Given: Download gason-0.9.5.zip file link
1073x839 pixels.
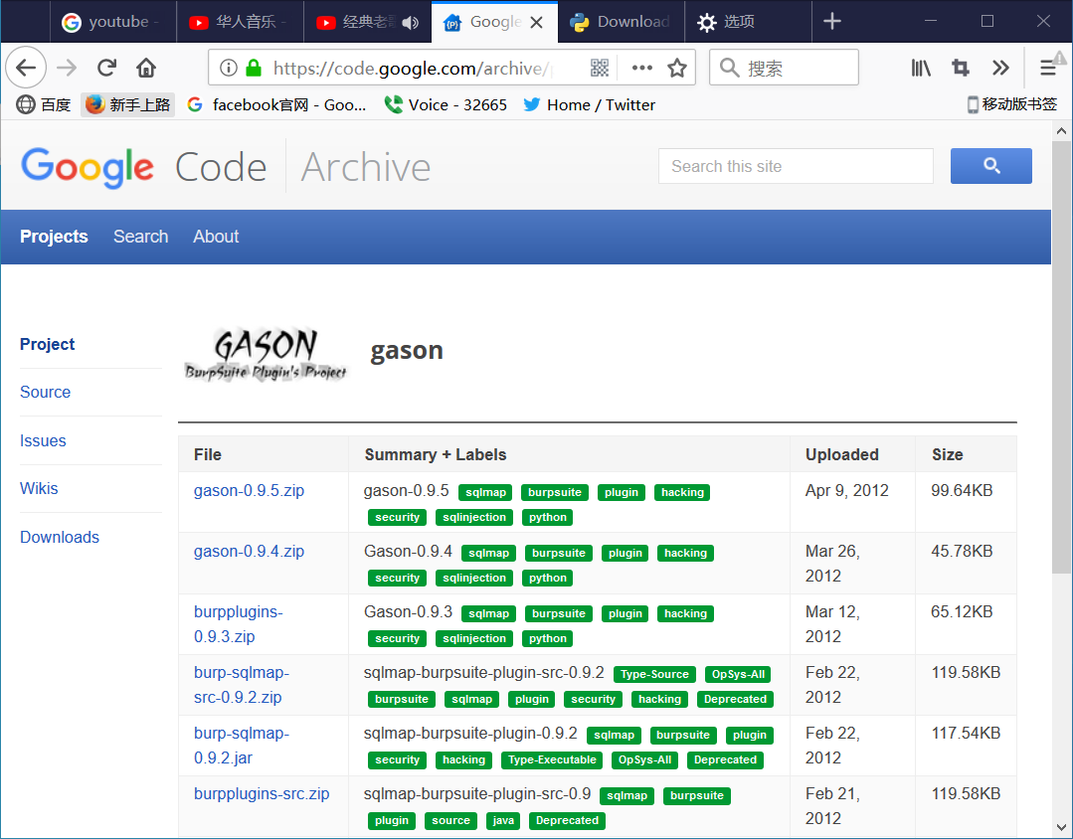Looking at the screenshot, I should [249, 491].
